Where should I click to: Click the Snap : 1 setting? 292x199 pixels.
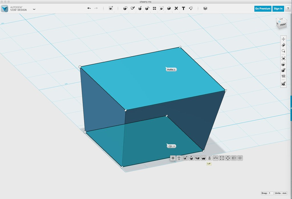point(267,193)
